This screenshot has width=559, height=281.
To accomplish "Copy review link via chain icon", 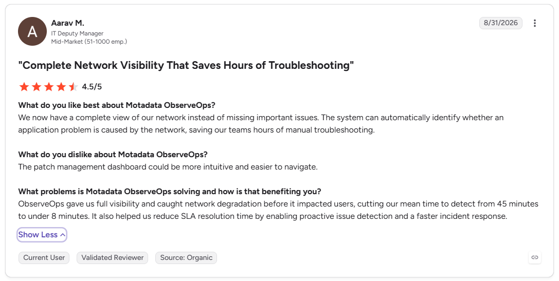I will point(534,257).
